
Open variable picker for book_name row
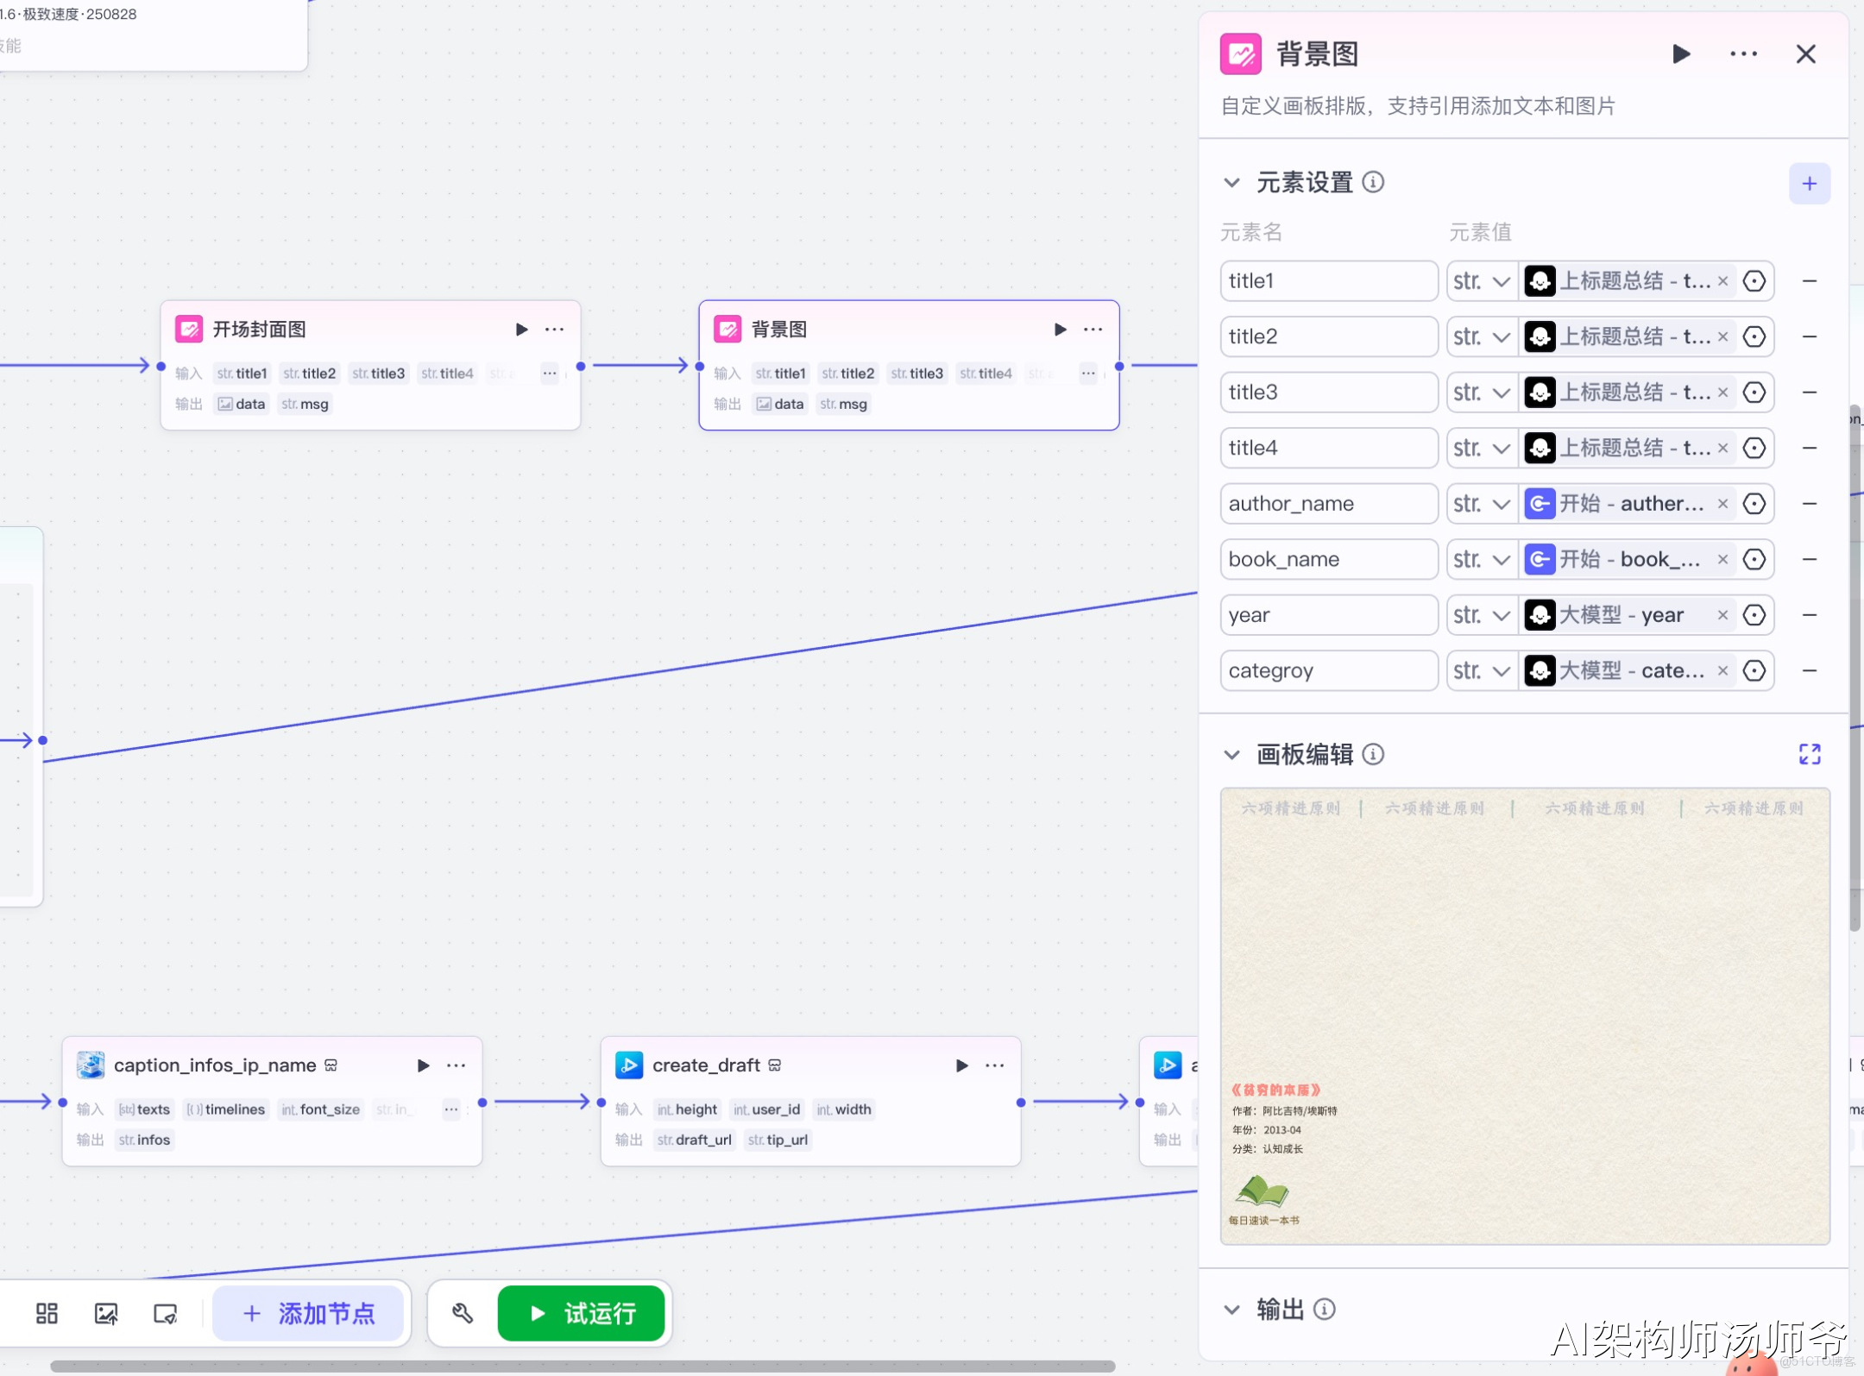point(1754,559)
